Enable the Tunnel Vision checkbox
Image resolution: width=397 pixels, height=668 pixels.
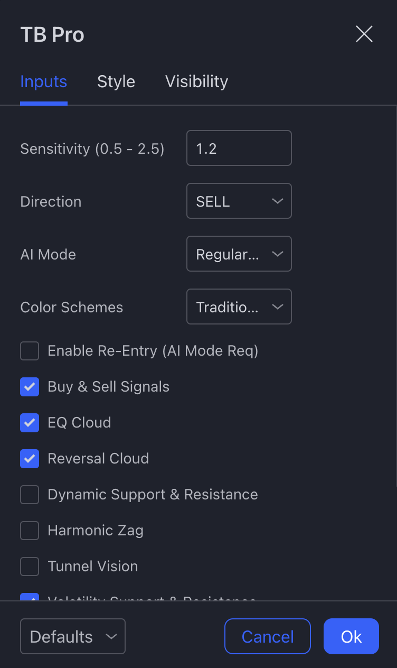coord(30,567)
